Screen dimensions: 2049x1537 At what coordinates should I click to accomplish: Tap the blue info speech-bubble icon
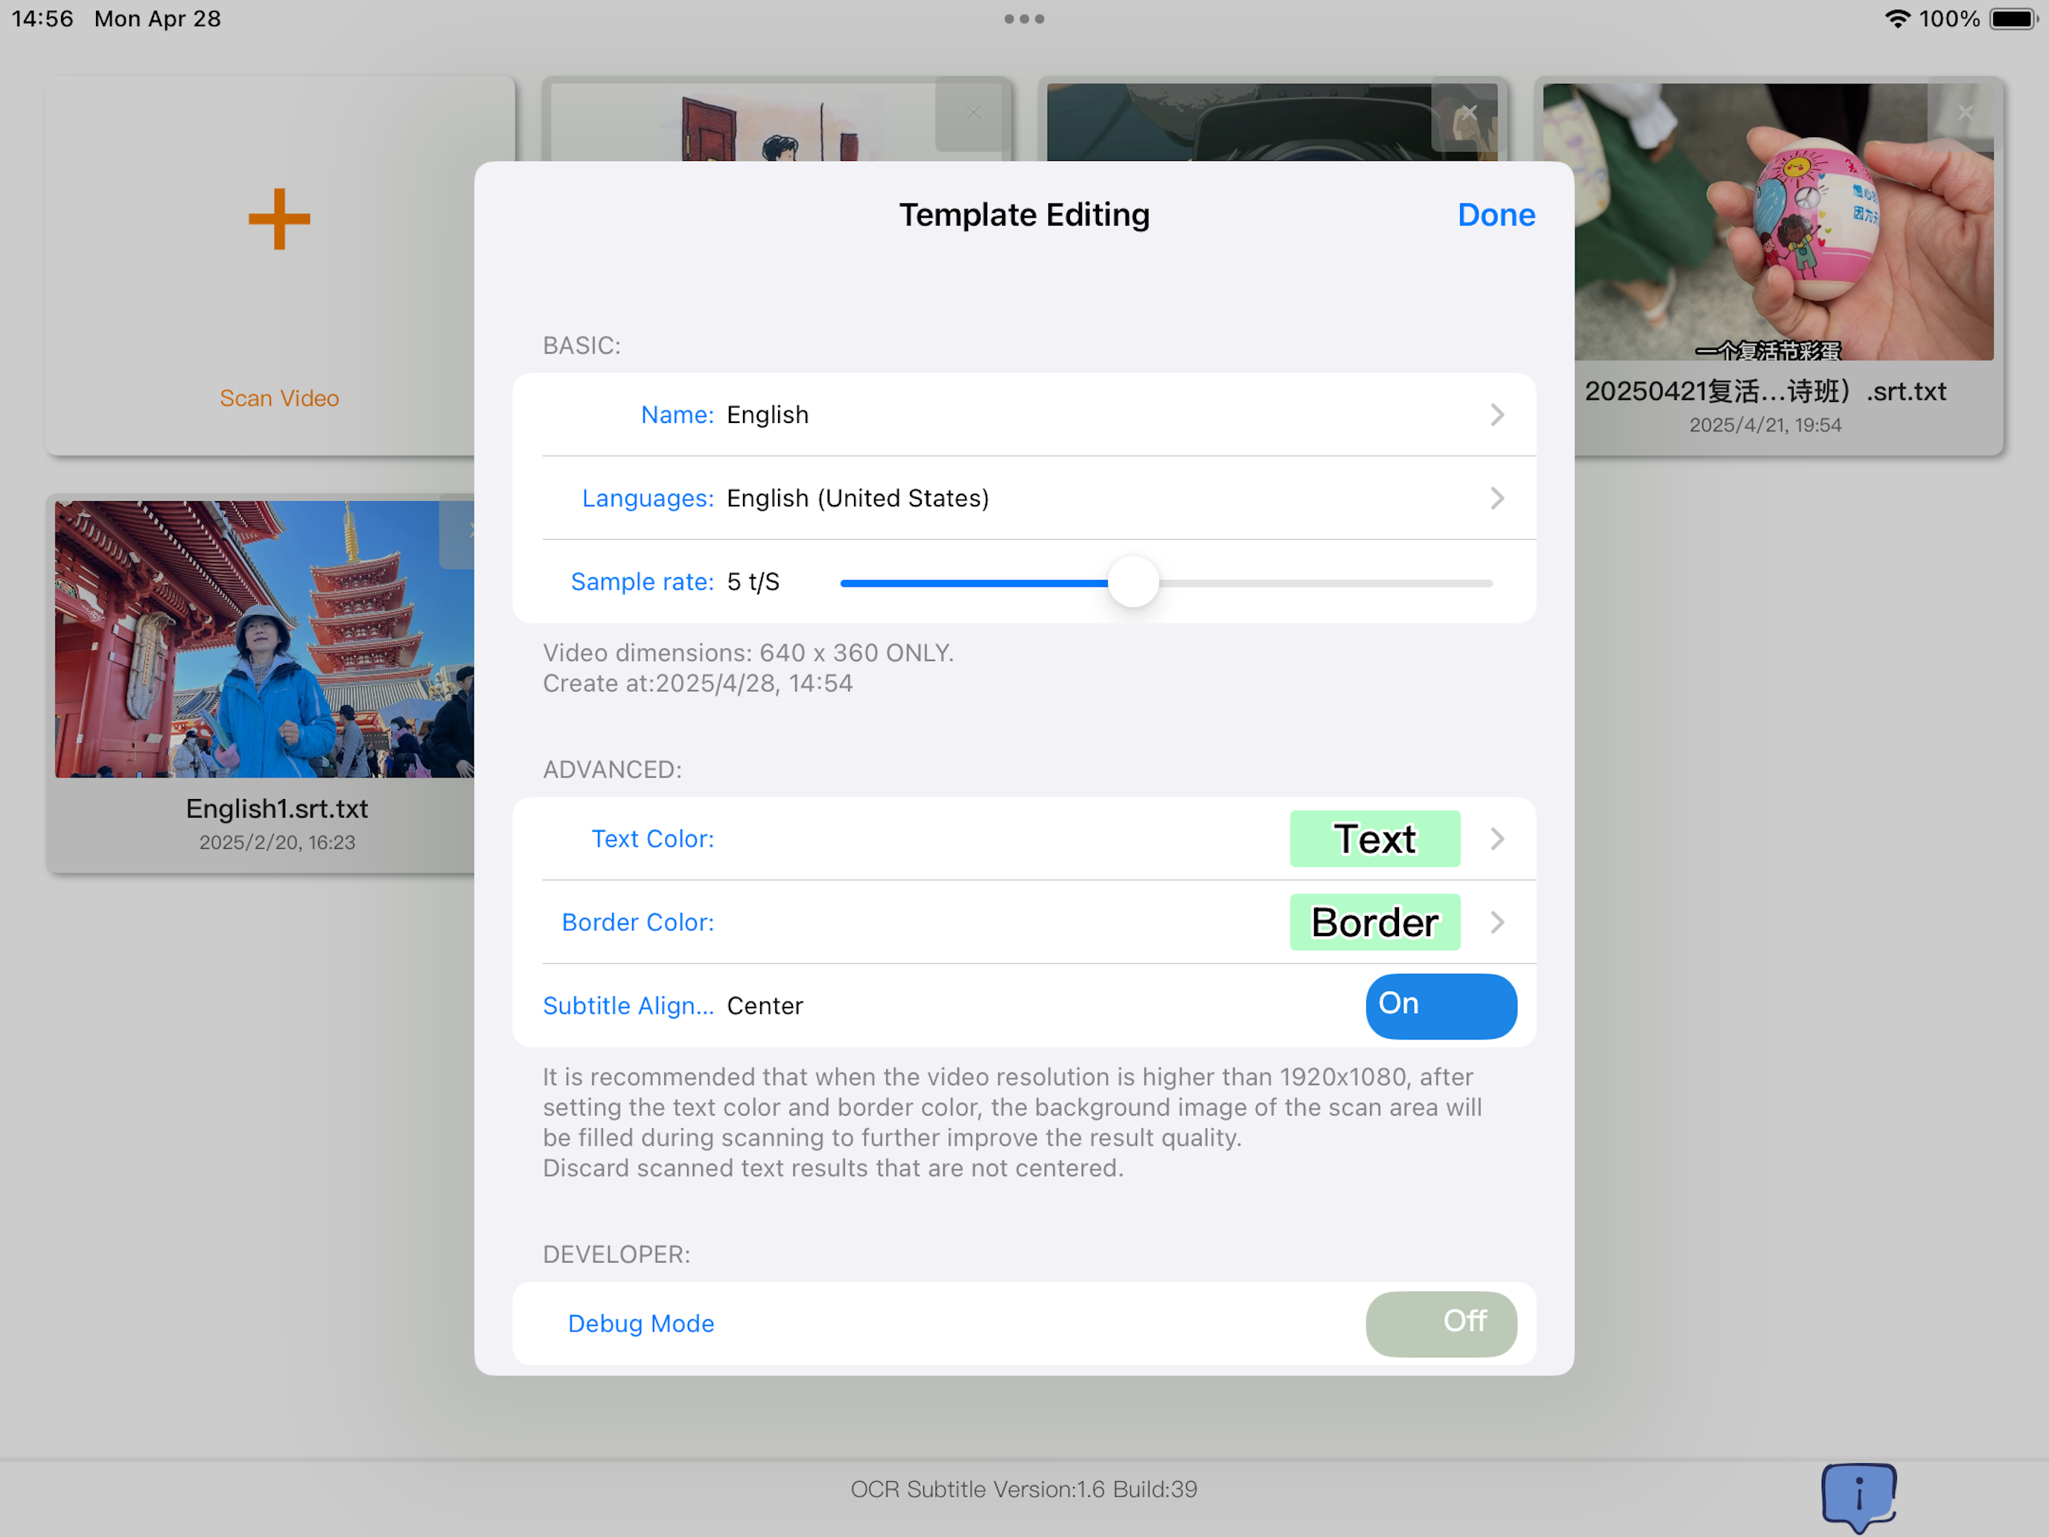[x=1858, y=1495]
